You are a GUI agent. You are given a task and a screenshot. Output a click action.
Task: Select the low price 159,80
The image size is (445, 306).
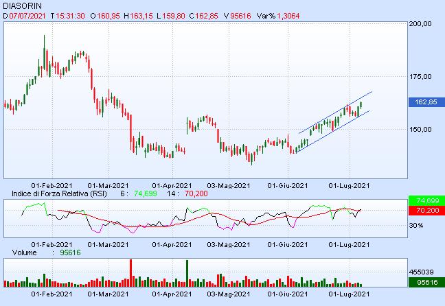[173, 16]
